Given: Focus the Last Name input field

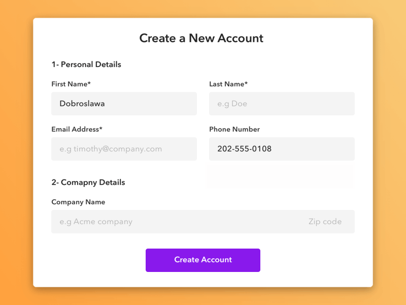Looking at the screenshot, I should (282, 104).
